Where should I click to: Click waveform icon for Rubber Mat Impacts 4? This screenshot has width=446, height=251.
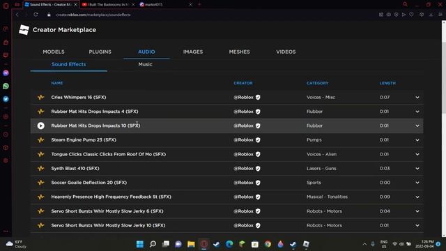(x=40, y=112)
